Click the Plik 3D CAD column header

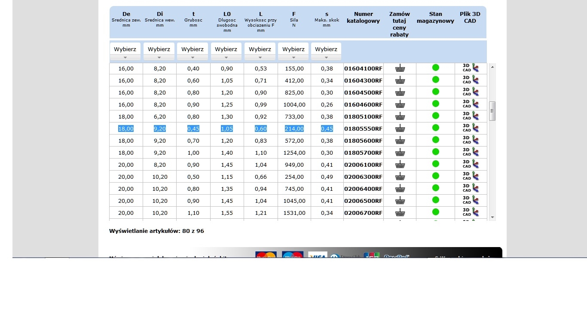[x=470, y=18]
